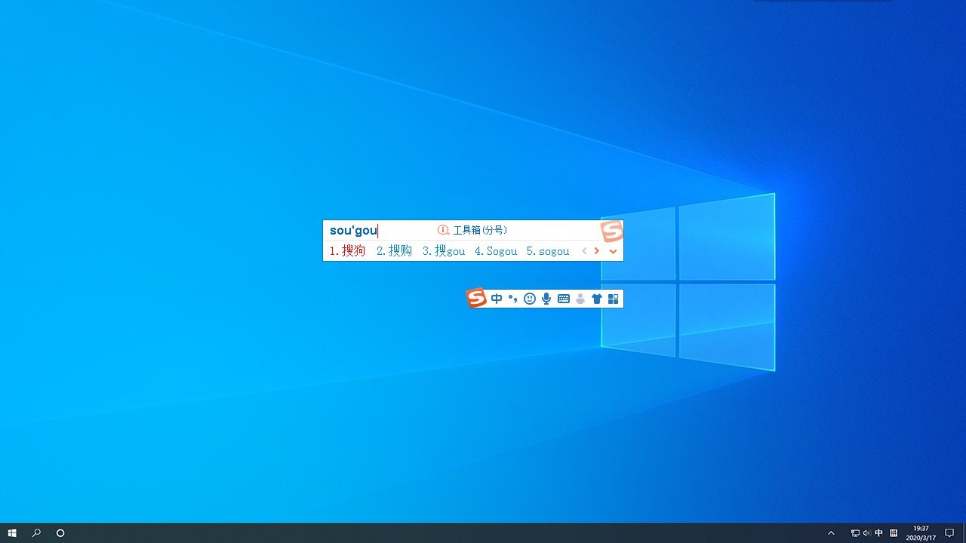This screenshot has width=966, height=543.
Task: Toggle Chinese/English with the 中 icon
Action: [x=497, y=298]
